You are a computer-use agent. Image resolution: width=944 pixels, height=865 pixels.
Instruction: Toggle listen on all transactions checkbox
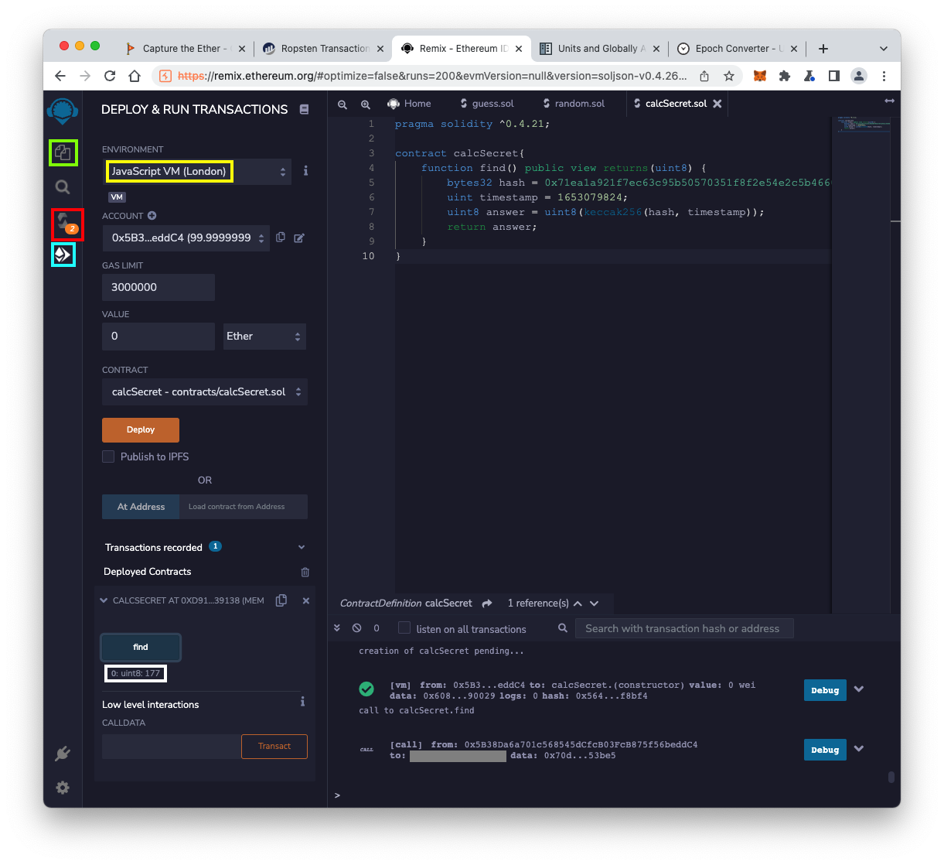404,628
